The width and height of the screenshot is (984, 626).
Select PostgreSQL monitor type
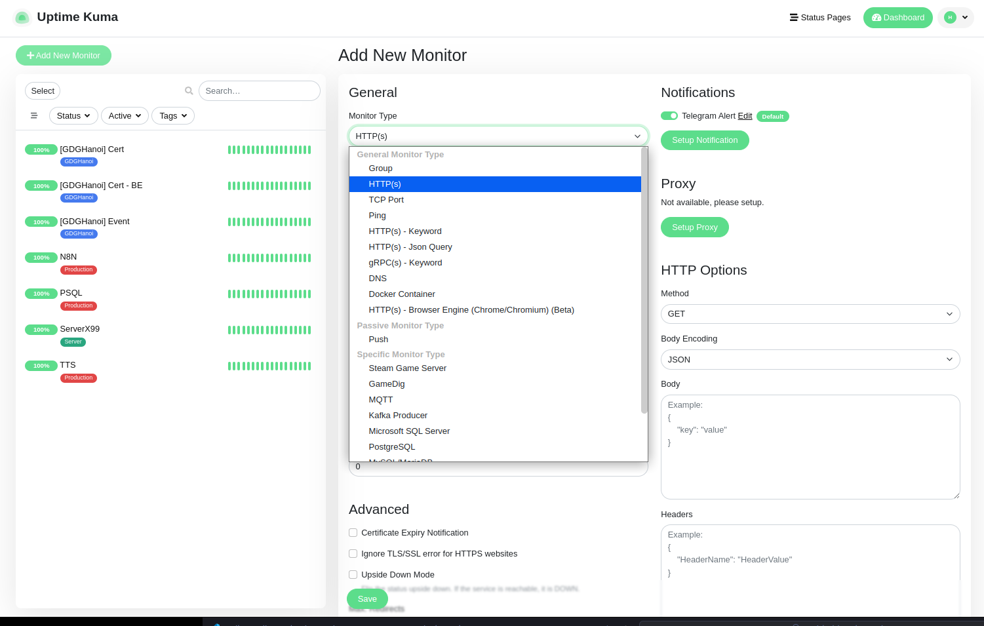(x=495, y=447)
